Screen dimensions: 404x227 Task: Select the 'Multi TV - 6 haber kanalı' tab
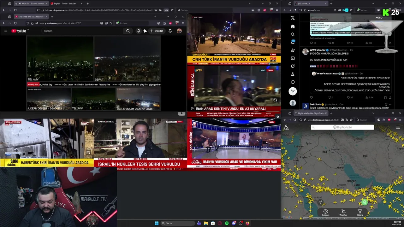[31, 3]
